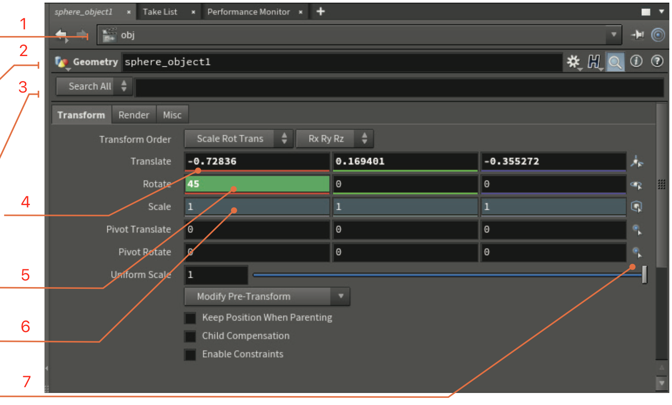Click the Pivot Translate X field
672x405 pixels.
click(x=257, y=230)
